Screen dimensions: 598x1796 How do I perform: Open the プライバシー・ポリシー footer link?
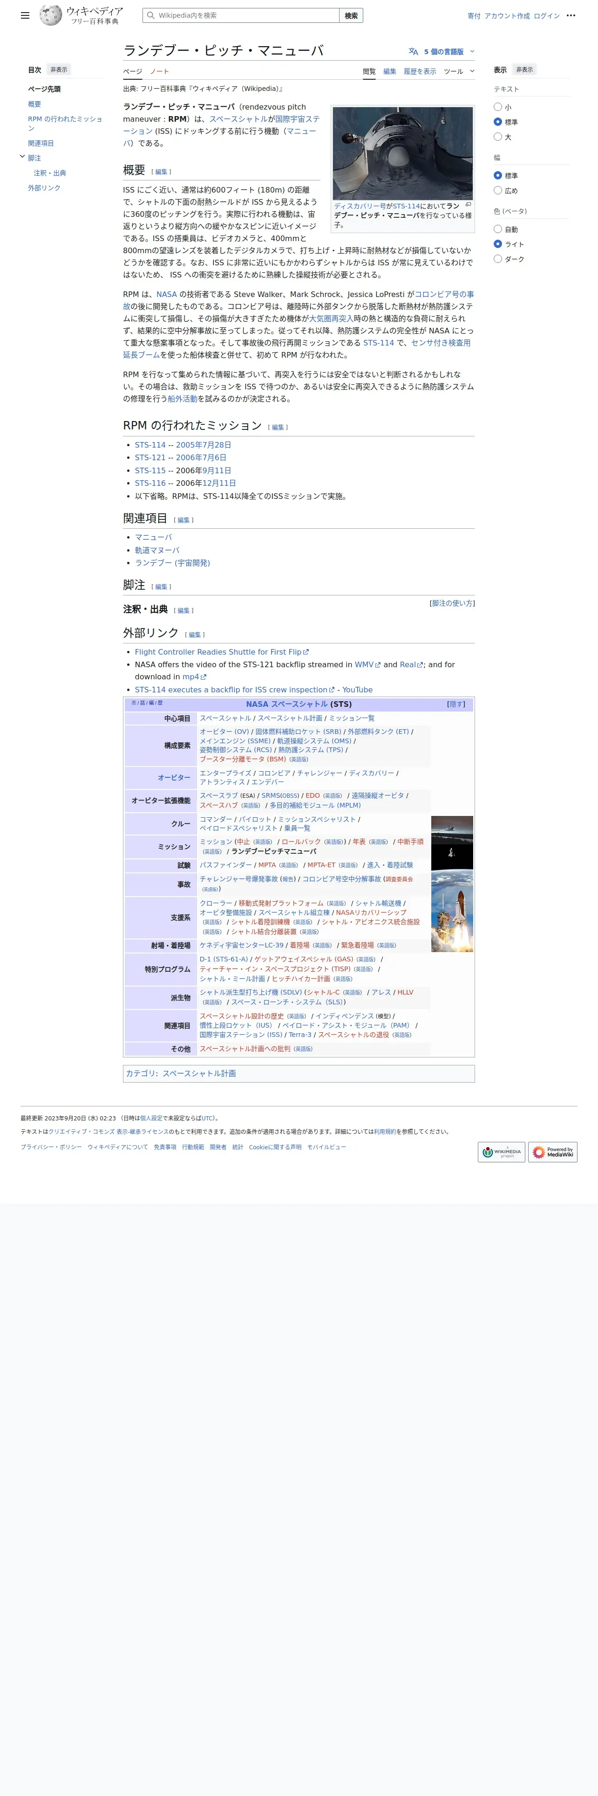(51, 1147)
